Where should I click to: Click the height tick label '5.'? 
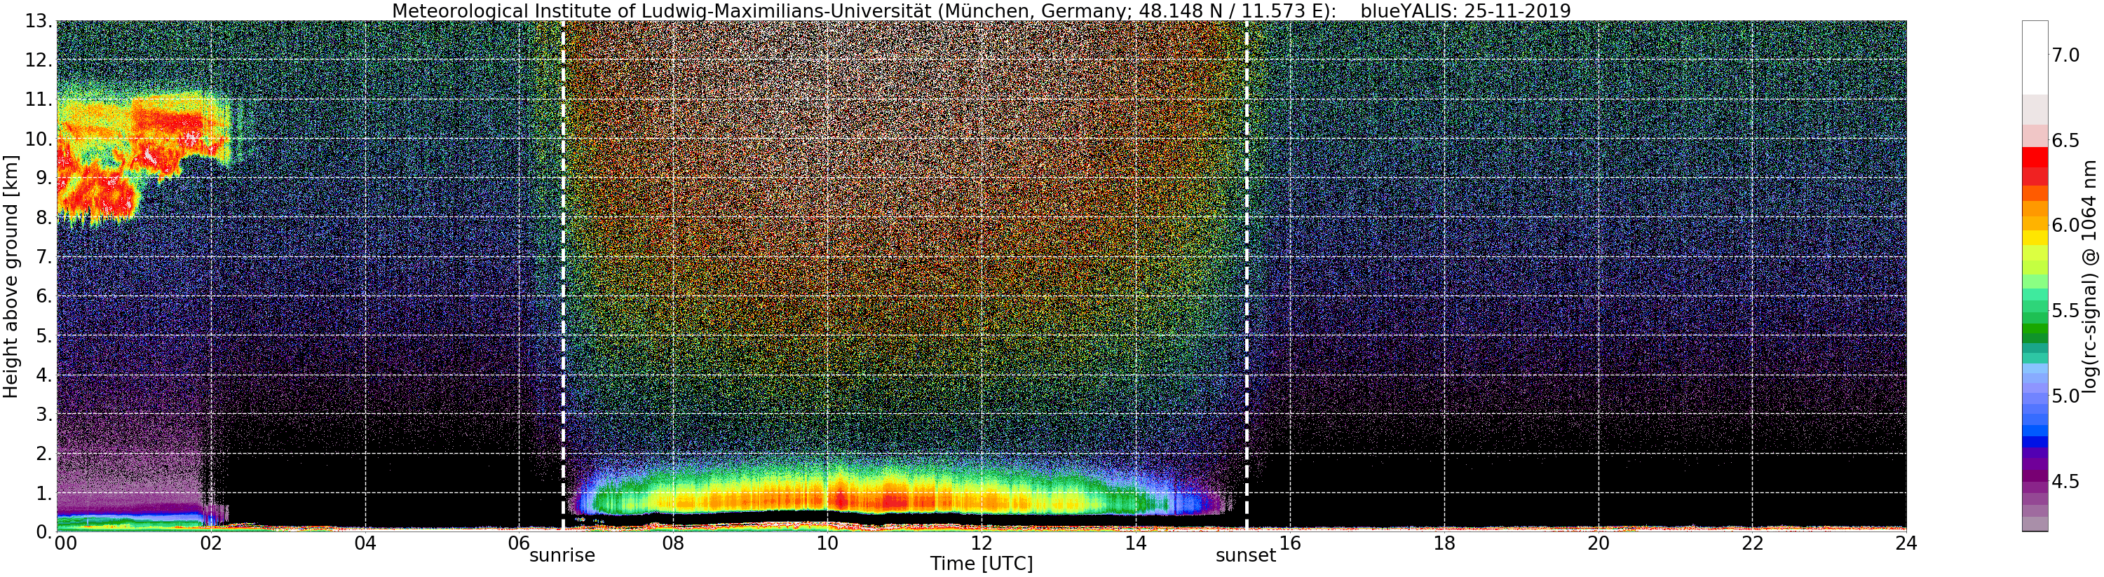coord(43,335)
